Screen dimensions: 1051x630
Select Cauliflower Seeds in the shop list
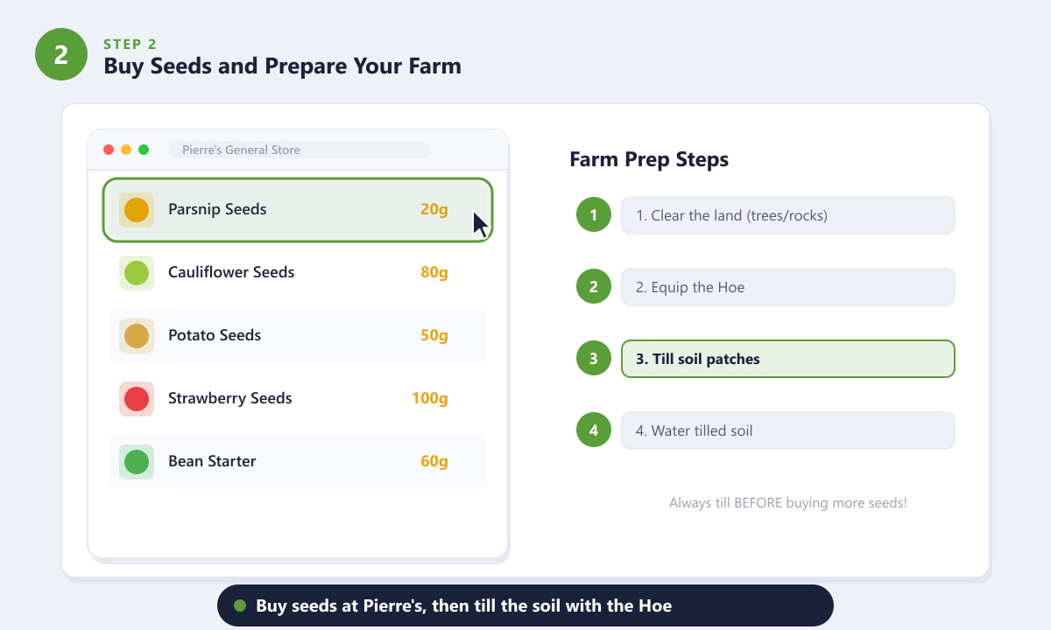click(x=298, y=273)
